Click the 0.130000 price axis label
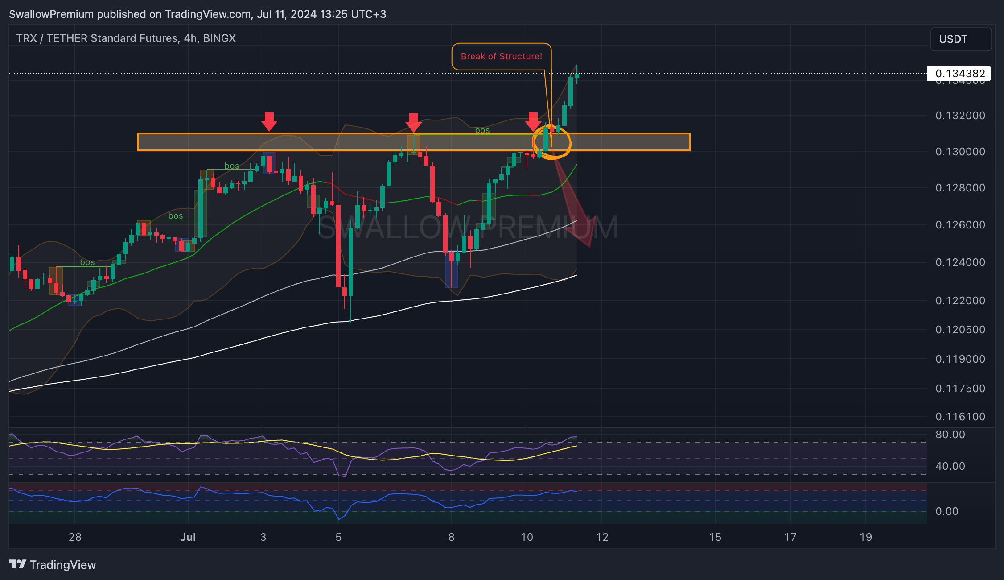This screenshot has height=580, width=1004. 960,152
